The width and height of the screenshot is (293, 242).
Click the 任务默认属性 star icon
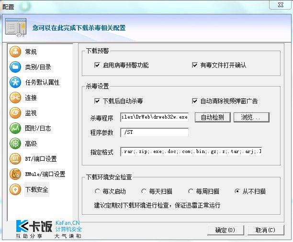(x=15, y=82)
